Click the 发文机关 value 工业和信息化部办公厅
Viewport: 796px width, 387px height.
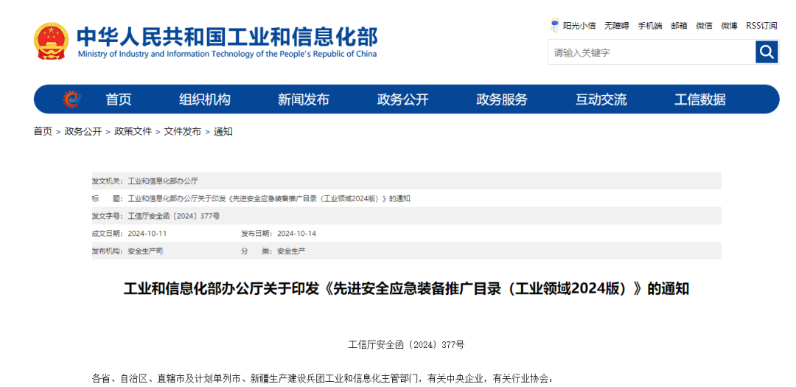click(x=163, y=181)
